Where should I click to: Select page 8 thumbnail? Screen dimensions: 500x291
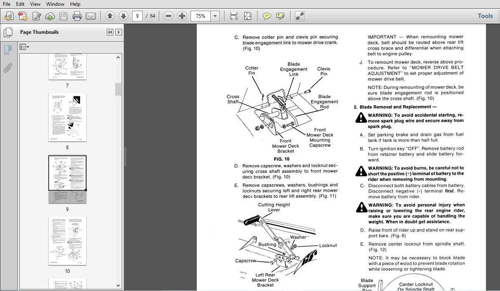[67, 117]
